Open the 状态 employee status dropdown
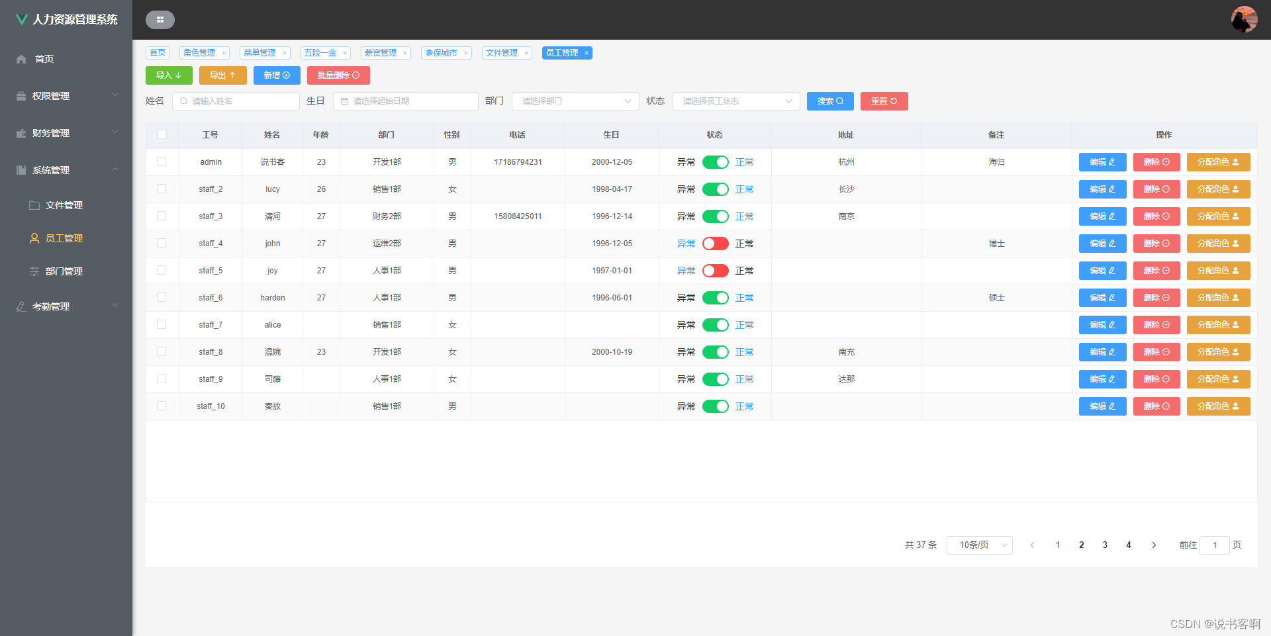Screen dimensions: 1271x636 pos(736,101)
